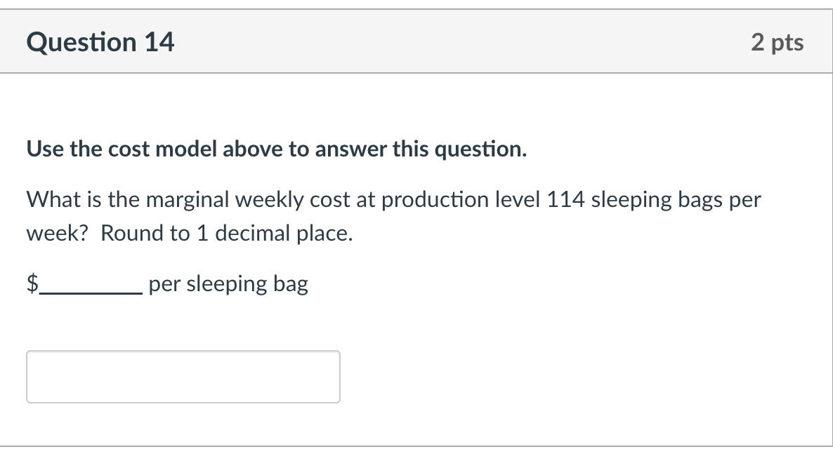Click the Question 14 title bar
This screenshot has height=475, width=833.
100,42
